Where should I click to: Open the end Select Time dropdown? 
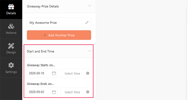(x=76, y=92)
